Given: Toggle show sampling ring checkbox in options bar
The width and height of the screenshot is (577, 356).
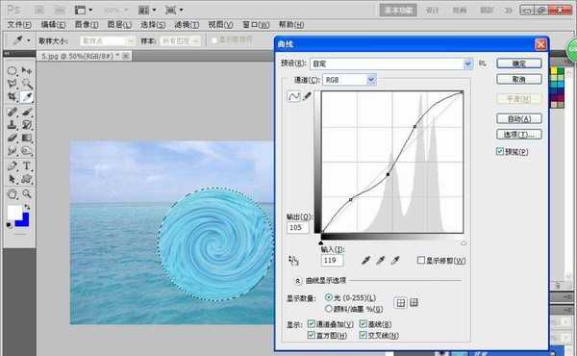Looking at the screenshot, I should click(214, 40).
